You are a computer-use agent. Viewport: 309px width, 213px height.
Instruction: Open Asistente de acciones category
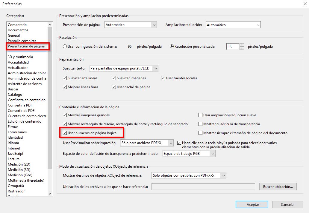(25, 84)
